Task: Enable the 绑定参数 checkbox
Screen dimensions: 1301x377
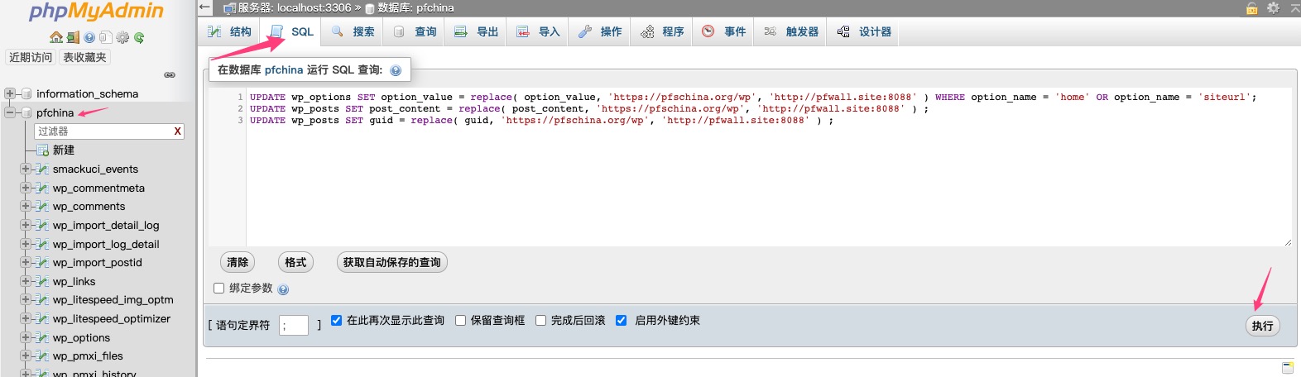Action: tap(219, 289)
